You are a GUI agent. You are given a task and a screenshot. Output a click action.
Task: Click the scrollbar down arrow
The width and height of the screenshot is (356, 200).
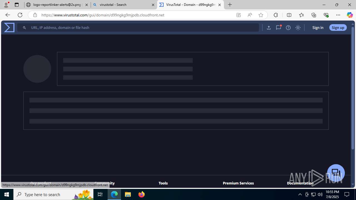coord(353,184)
